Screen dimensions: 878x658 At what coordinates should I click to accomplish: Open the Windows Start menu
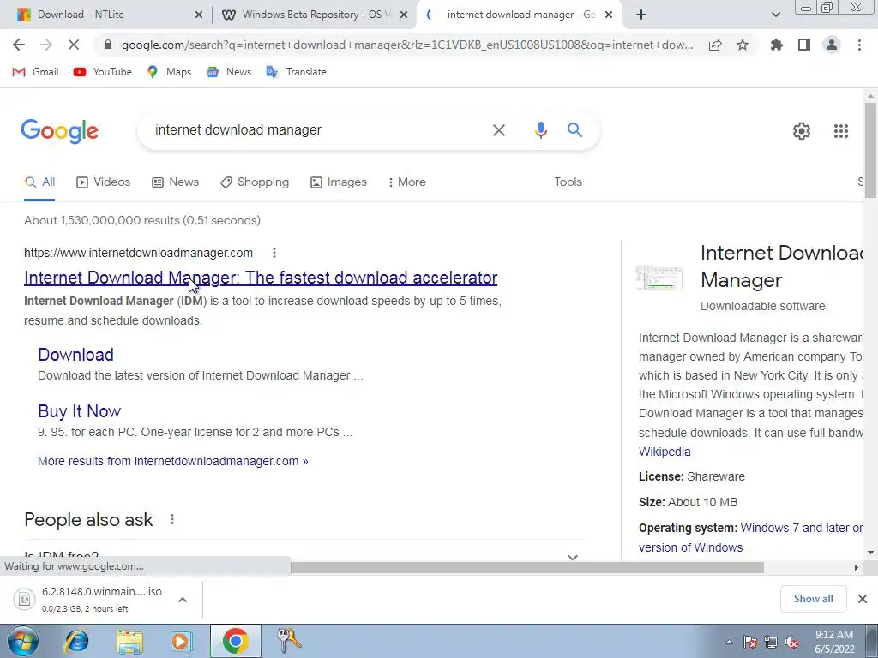(x=23, y=641)
